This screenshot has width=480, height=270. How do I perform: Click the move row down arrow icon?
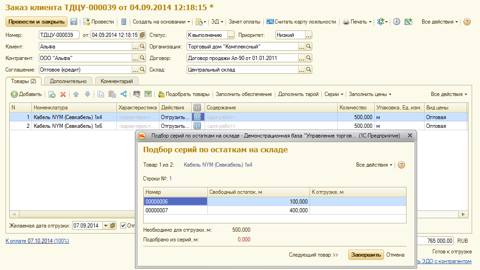pyautogui.click(x=87, y=94)
